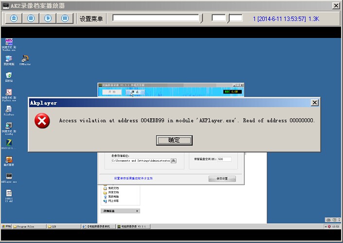Click the 开始 Start button in recorded taskbar
343x243 pixels.
click(x=6, y=226)
